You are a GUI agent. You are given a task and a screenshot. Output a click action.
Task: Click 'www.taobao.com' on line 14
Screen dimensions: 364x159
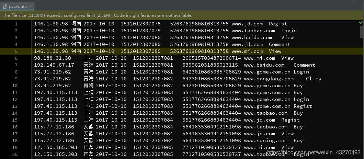click(265, 113)
